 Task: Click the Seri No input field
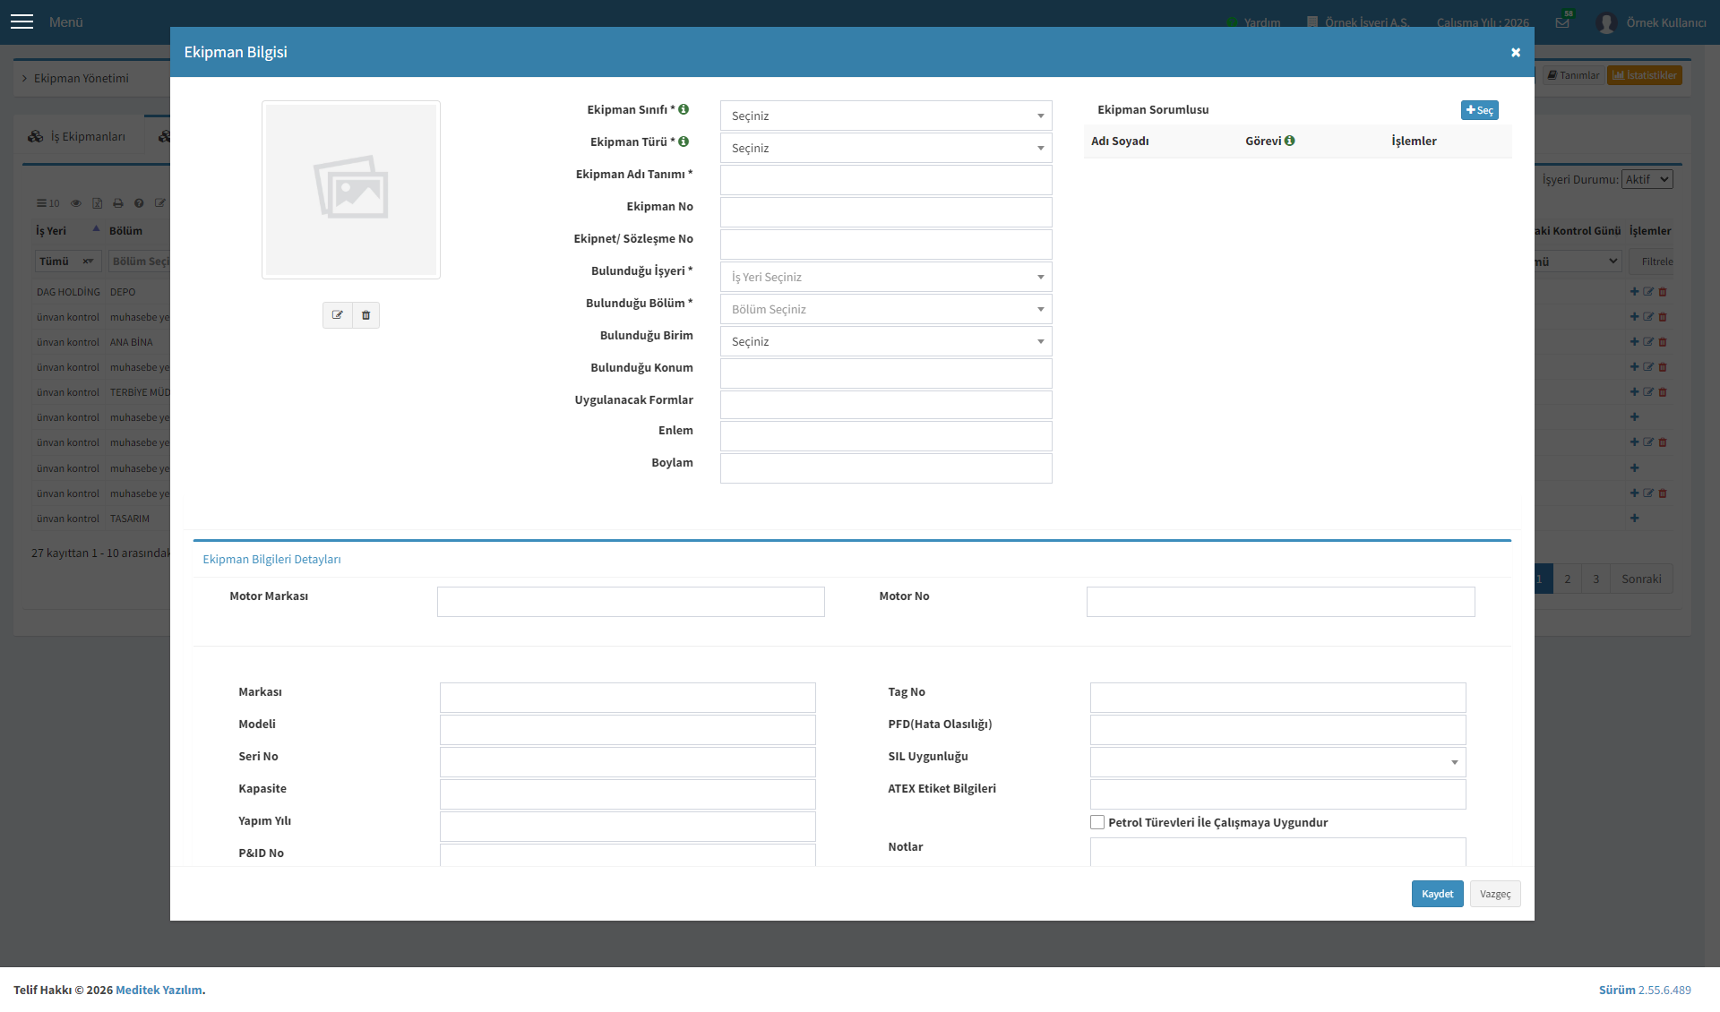[627, 762]
